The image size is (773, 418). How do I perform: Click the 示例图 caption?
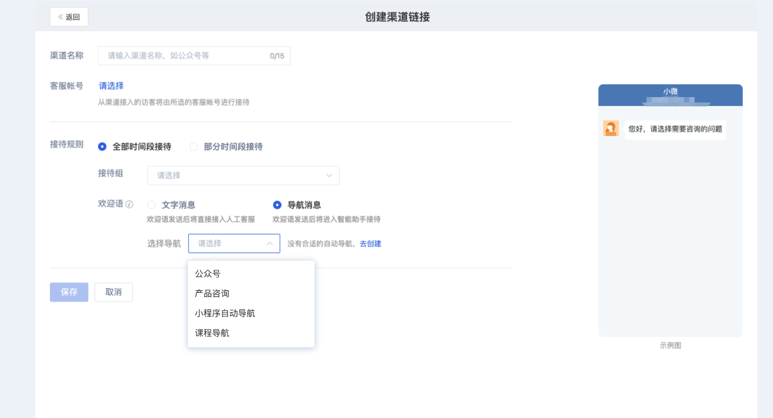(x=670, y=345)
